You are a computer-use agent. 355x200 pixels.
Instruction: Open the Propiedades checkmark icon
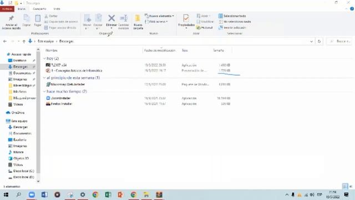point(186,18)
